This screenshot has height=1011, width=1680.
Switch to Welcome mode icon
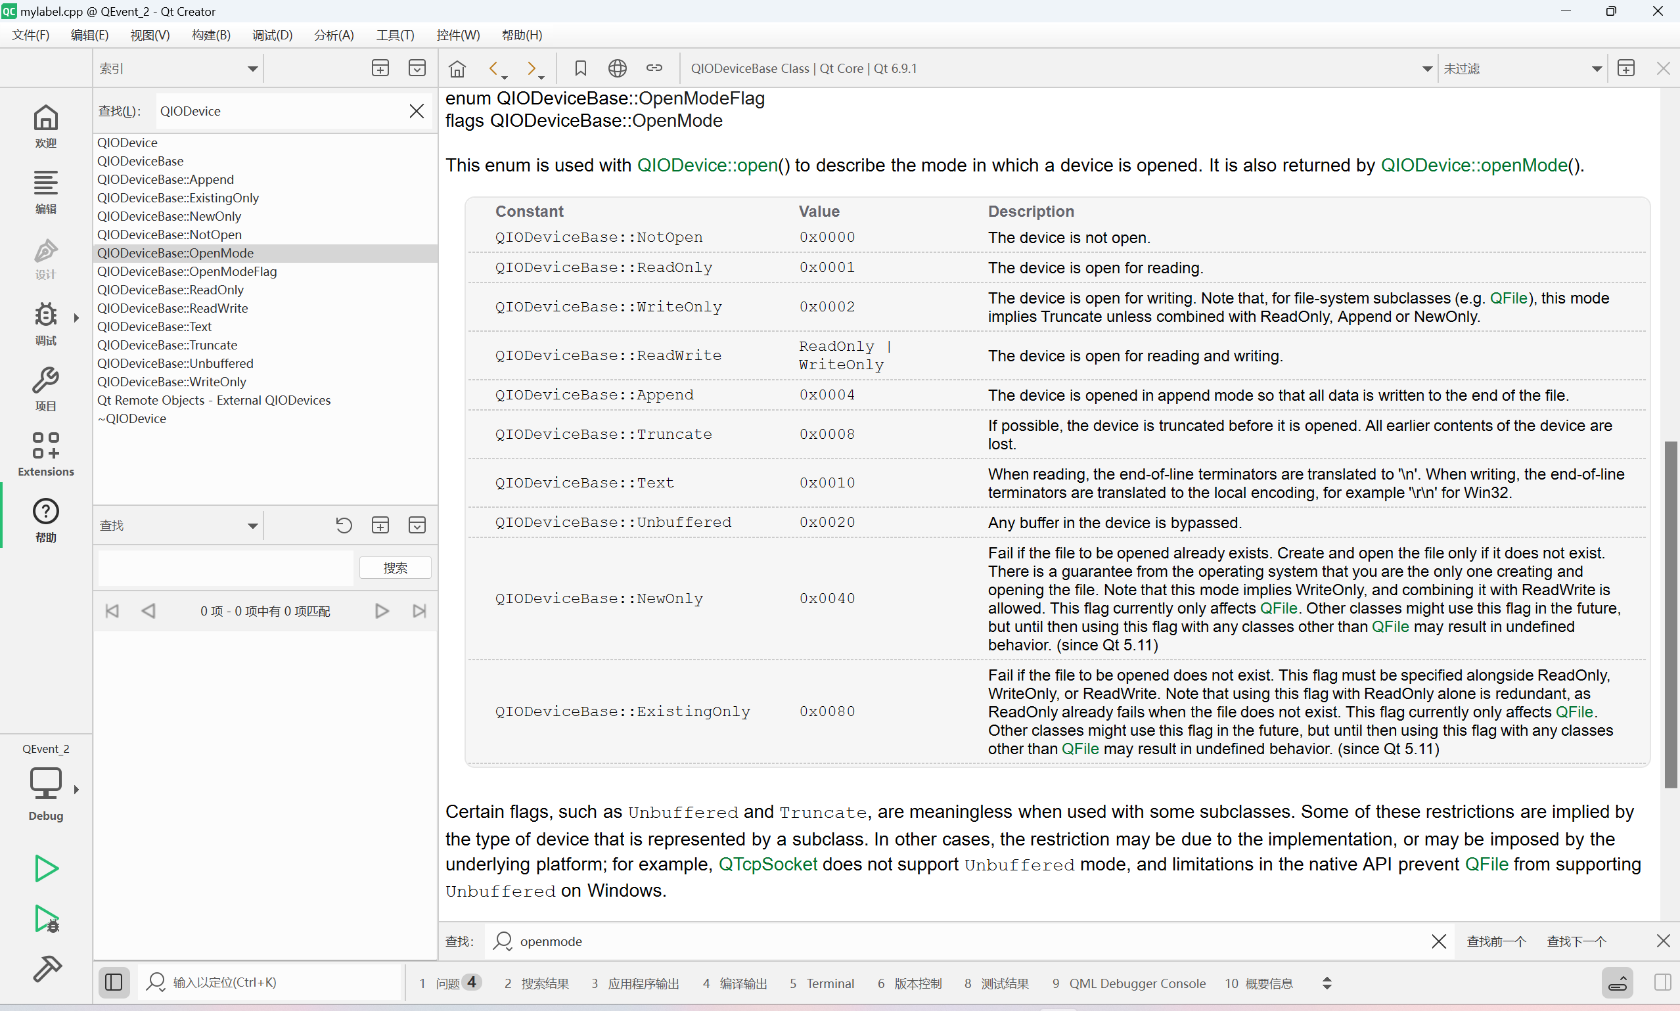[x=45, y=125]
